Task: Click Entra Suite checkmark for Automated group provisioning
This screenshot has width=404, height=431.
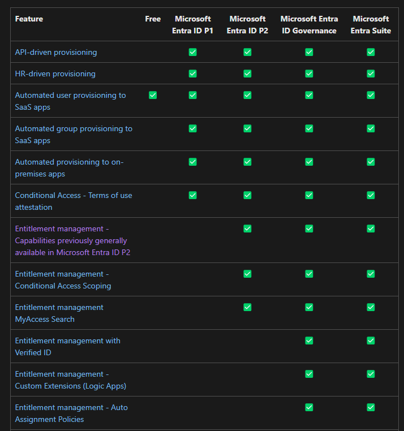Action: [371, 128]
